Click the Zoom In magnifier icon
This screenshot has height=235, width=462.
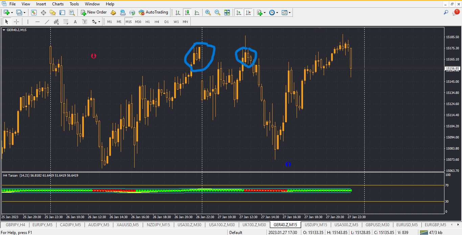[x=208, y=12]
